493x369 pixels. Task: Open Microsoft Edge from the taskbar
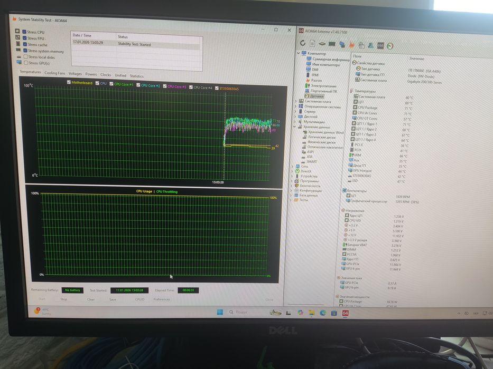pyautogui.click(x=322, y=313)
